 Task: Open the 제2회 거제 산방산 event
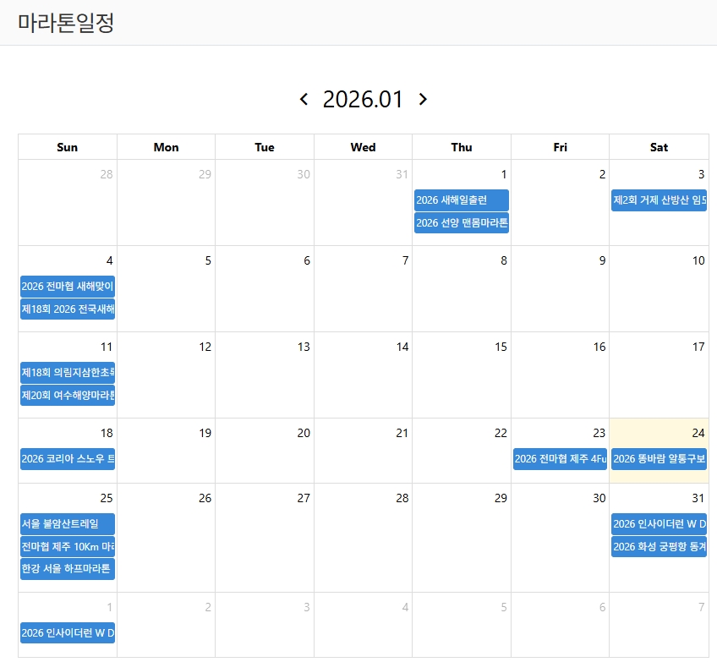click(659, 200)
